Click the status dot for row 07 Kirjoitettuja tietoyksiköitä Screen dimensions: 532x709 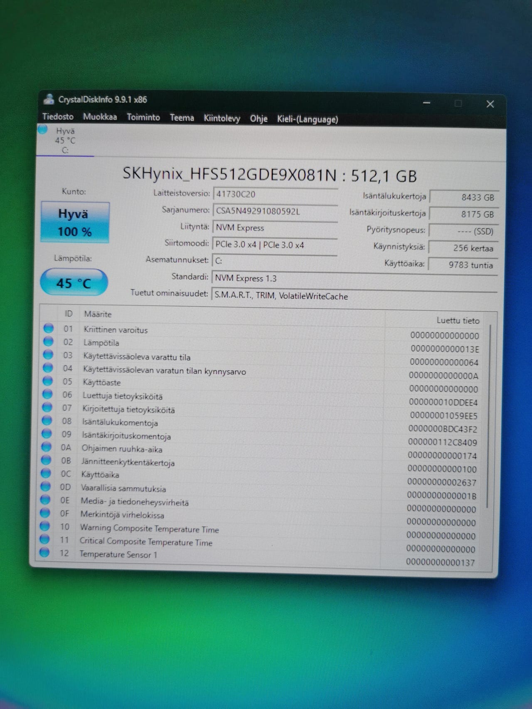pyautogui.click(x=47, y=407)
